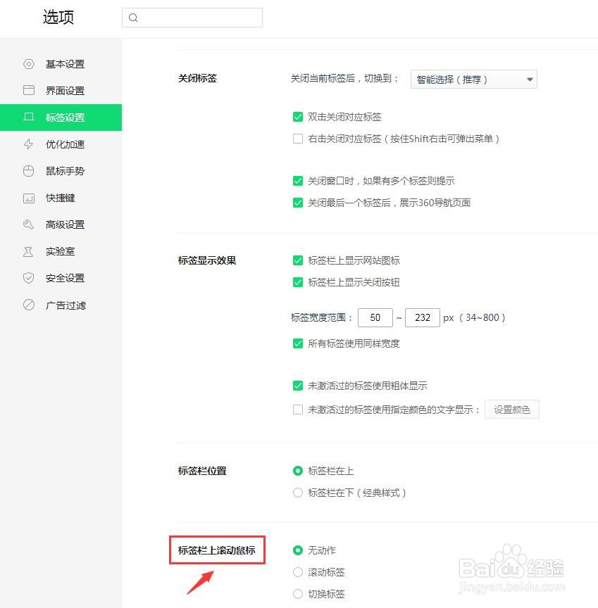Click the 设置颜色 button

[x=512, y=409]
